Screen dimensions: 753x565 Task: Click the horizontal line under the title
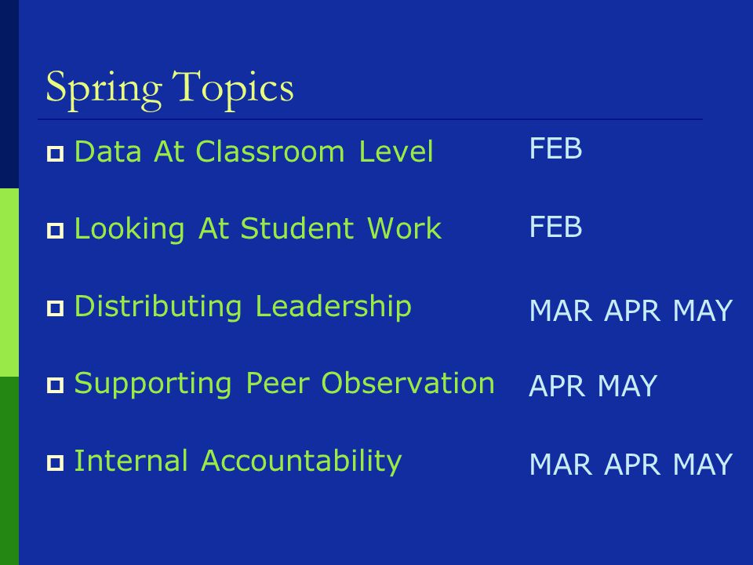(x=370, y=118)
